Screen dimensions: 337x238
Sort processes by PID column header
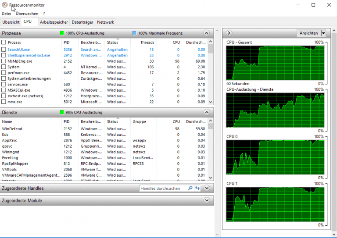[x=70, y=42]
